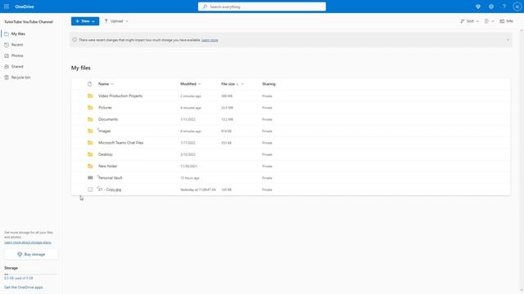524x294 pixels.
Task: Click the storage used of 5 GB link
Action: 18,278
